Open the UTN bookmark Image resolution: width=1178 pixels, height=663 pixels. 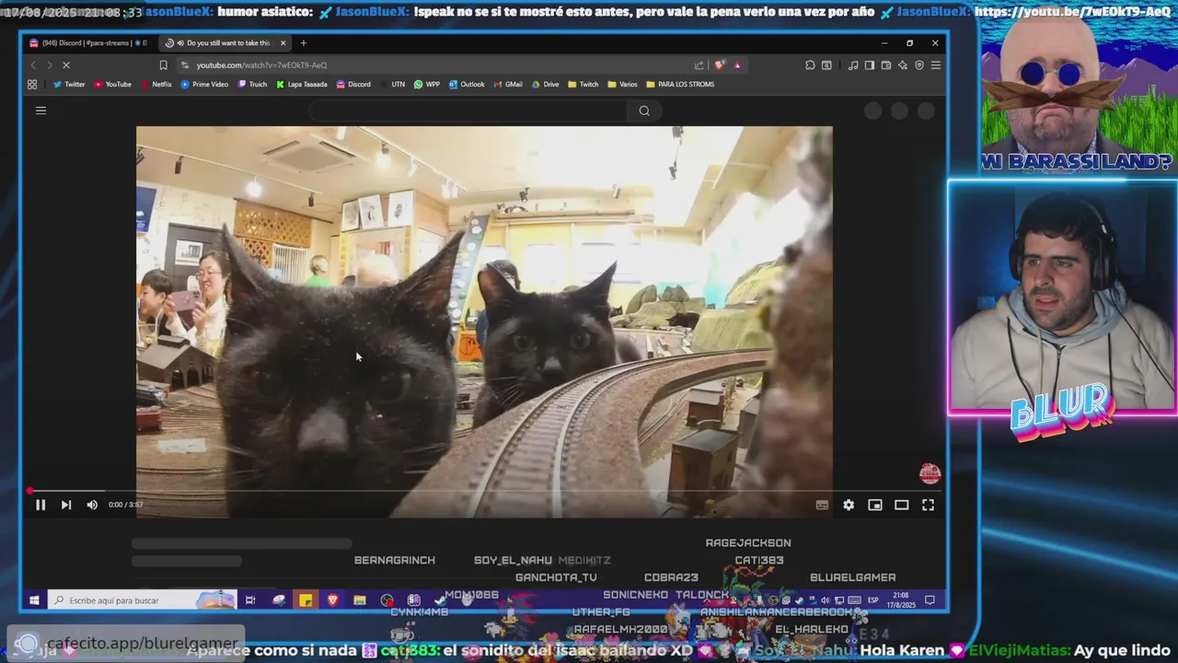[392, 85]
